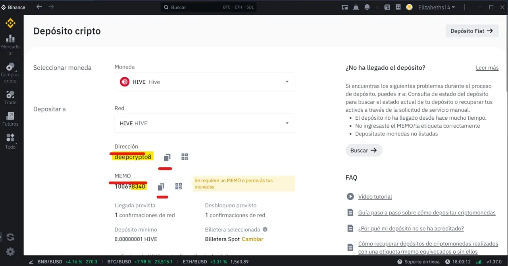
Task: Click SOL shortcut in the search bar
Action: tap(250, 7)
